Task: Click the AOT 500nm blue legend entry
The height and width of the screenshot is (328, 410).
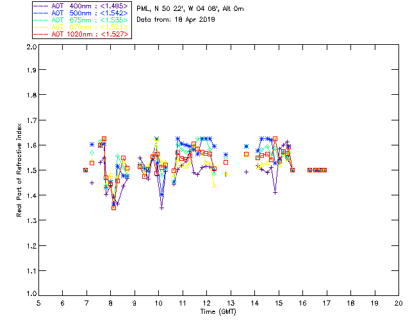Action: coord(81,13)
